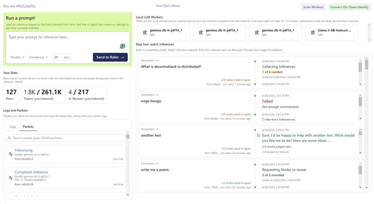The height and width of the screenshot is (204, 374).
Task: Expand Parameters for 'another test'
Action: 150,129
